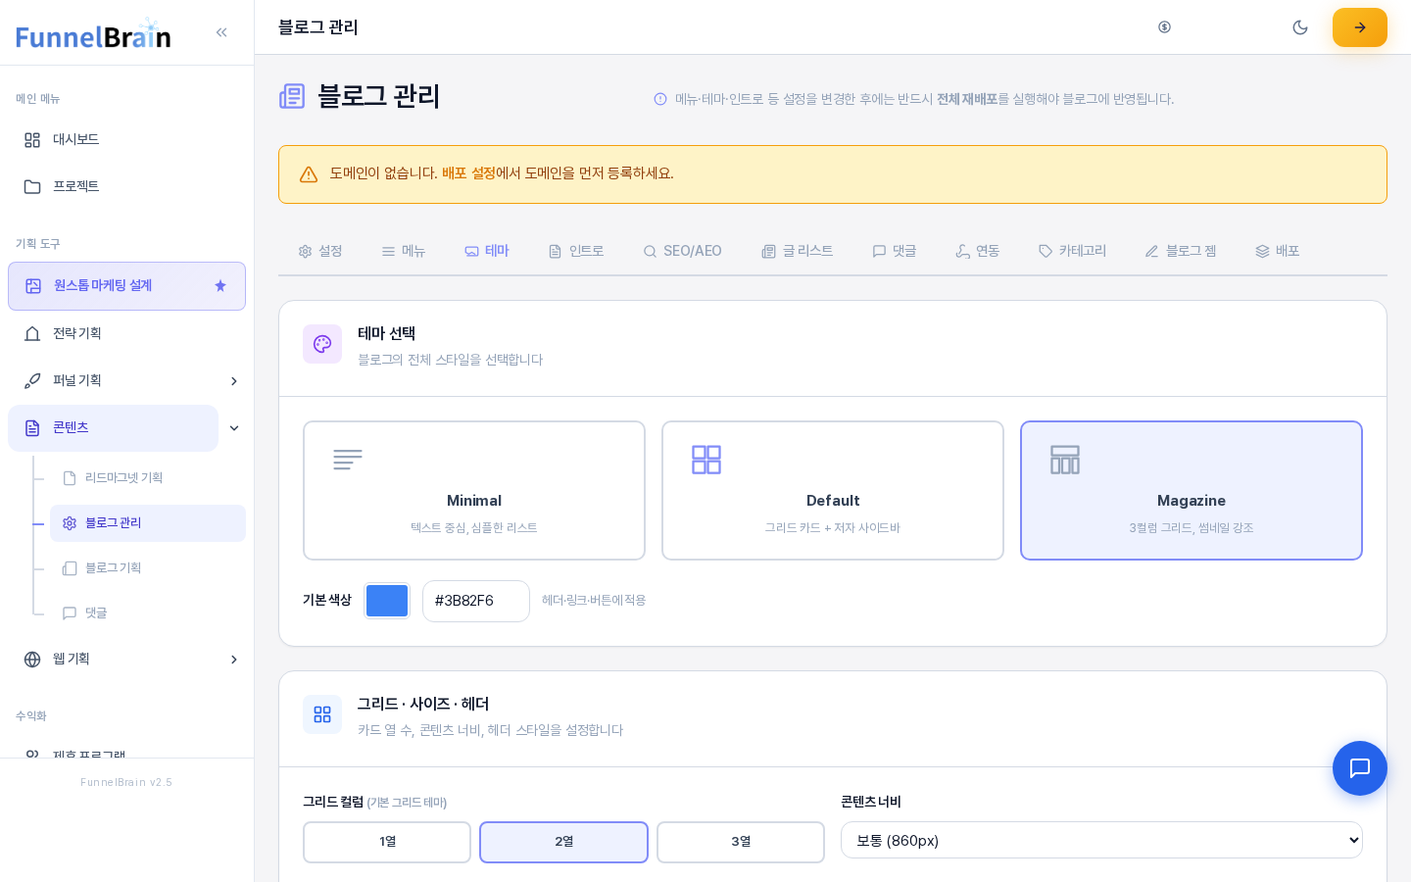1411x882 pixels.
Task: Click the orange arrow button
Action: click(1360, 27)
